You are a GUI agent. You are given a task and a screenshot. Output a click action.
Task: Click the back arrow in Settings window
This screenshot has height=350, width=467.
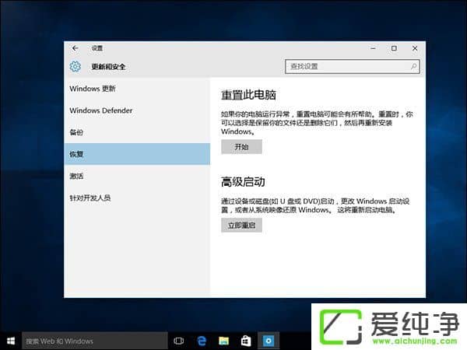[75, 48]
